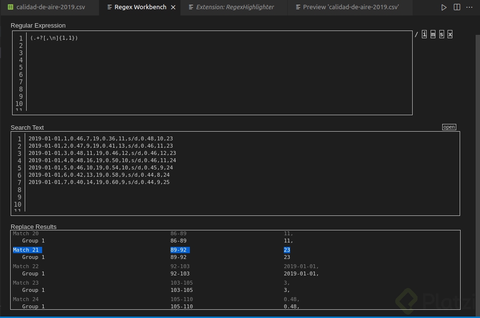Click 'Group 1' under Match 21

33,257
